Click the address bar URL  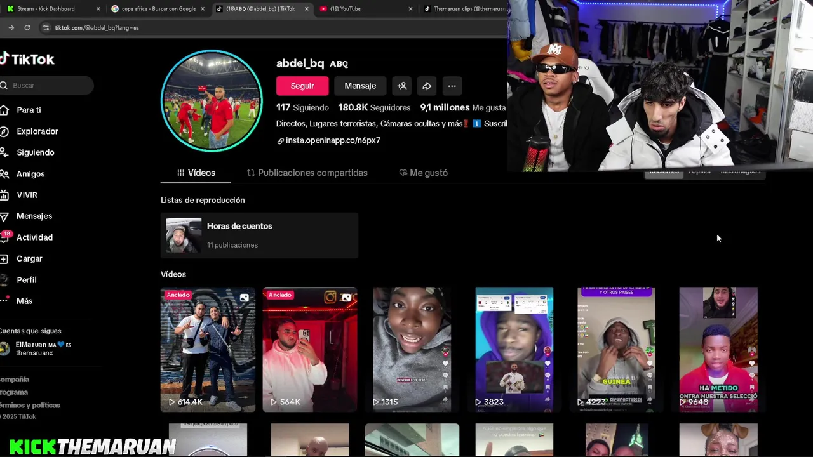[97, 28]
